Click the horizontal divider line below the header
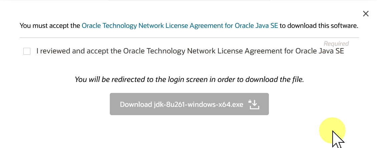This screenshot has height=148, width=377. 189,37
